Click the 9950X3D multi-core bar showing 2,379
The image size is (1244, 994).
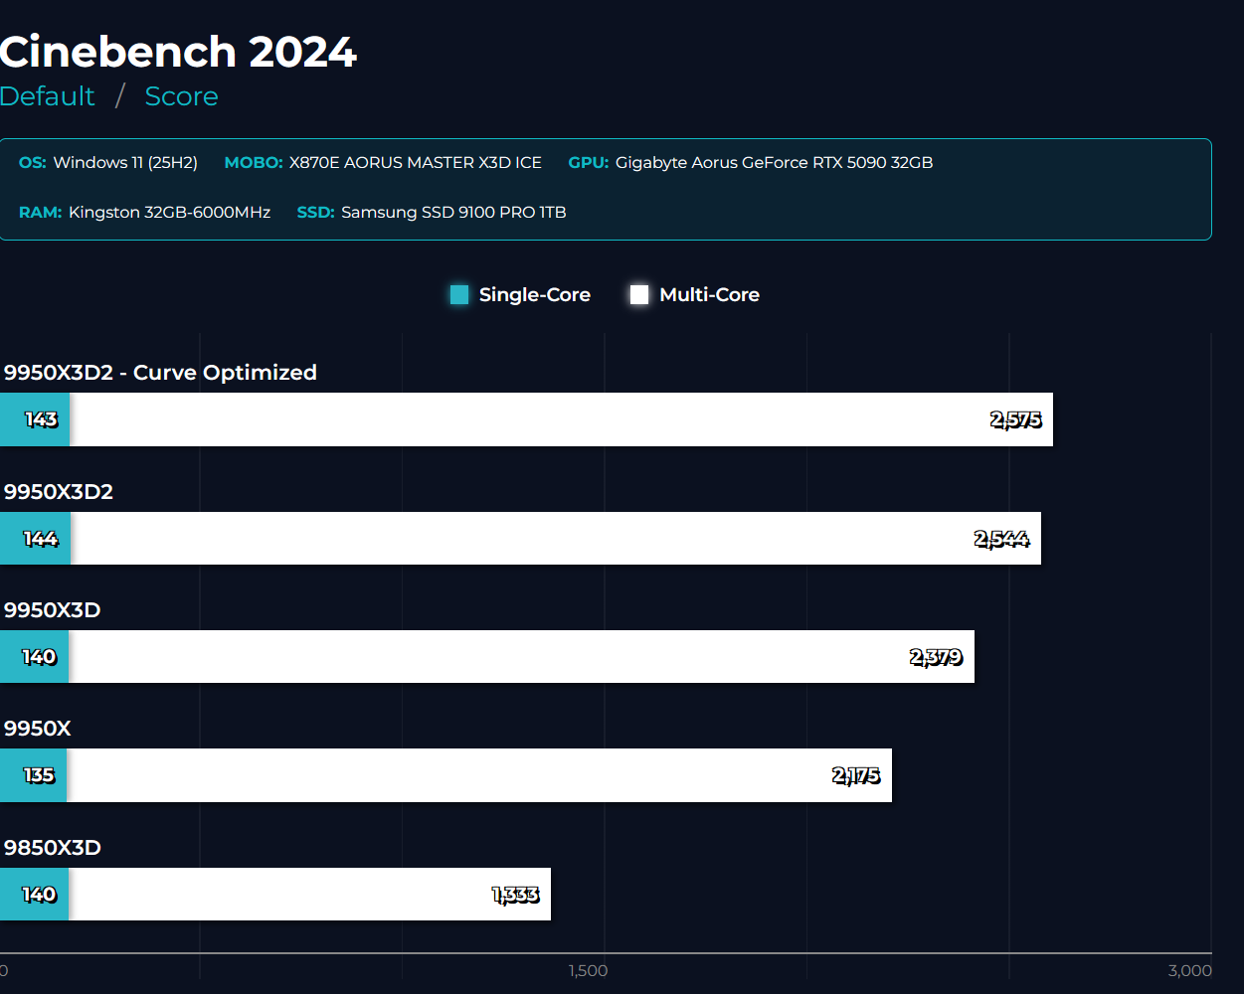point(517,657)
